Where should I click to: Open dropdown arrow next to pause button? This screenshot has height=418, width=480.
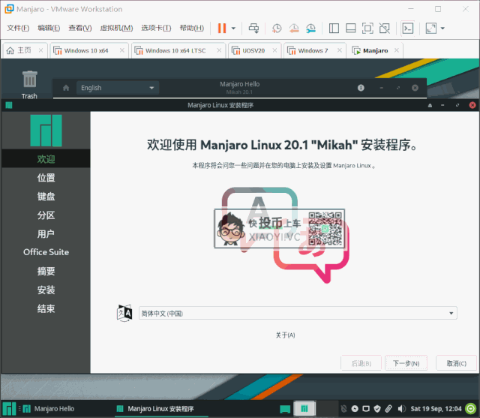[233, 29]
